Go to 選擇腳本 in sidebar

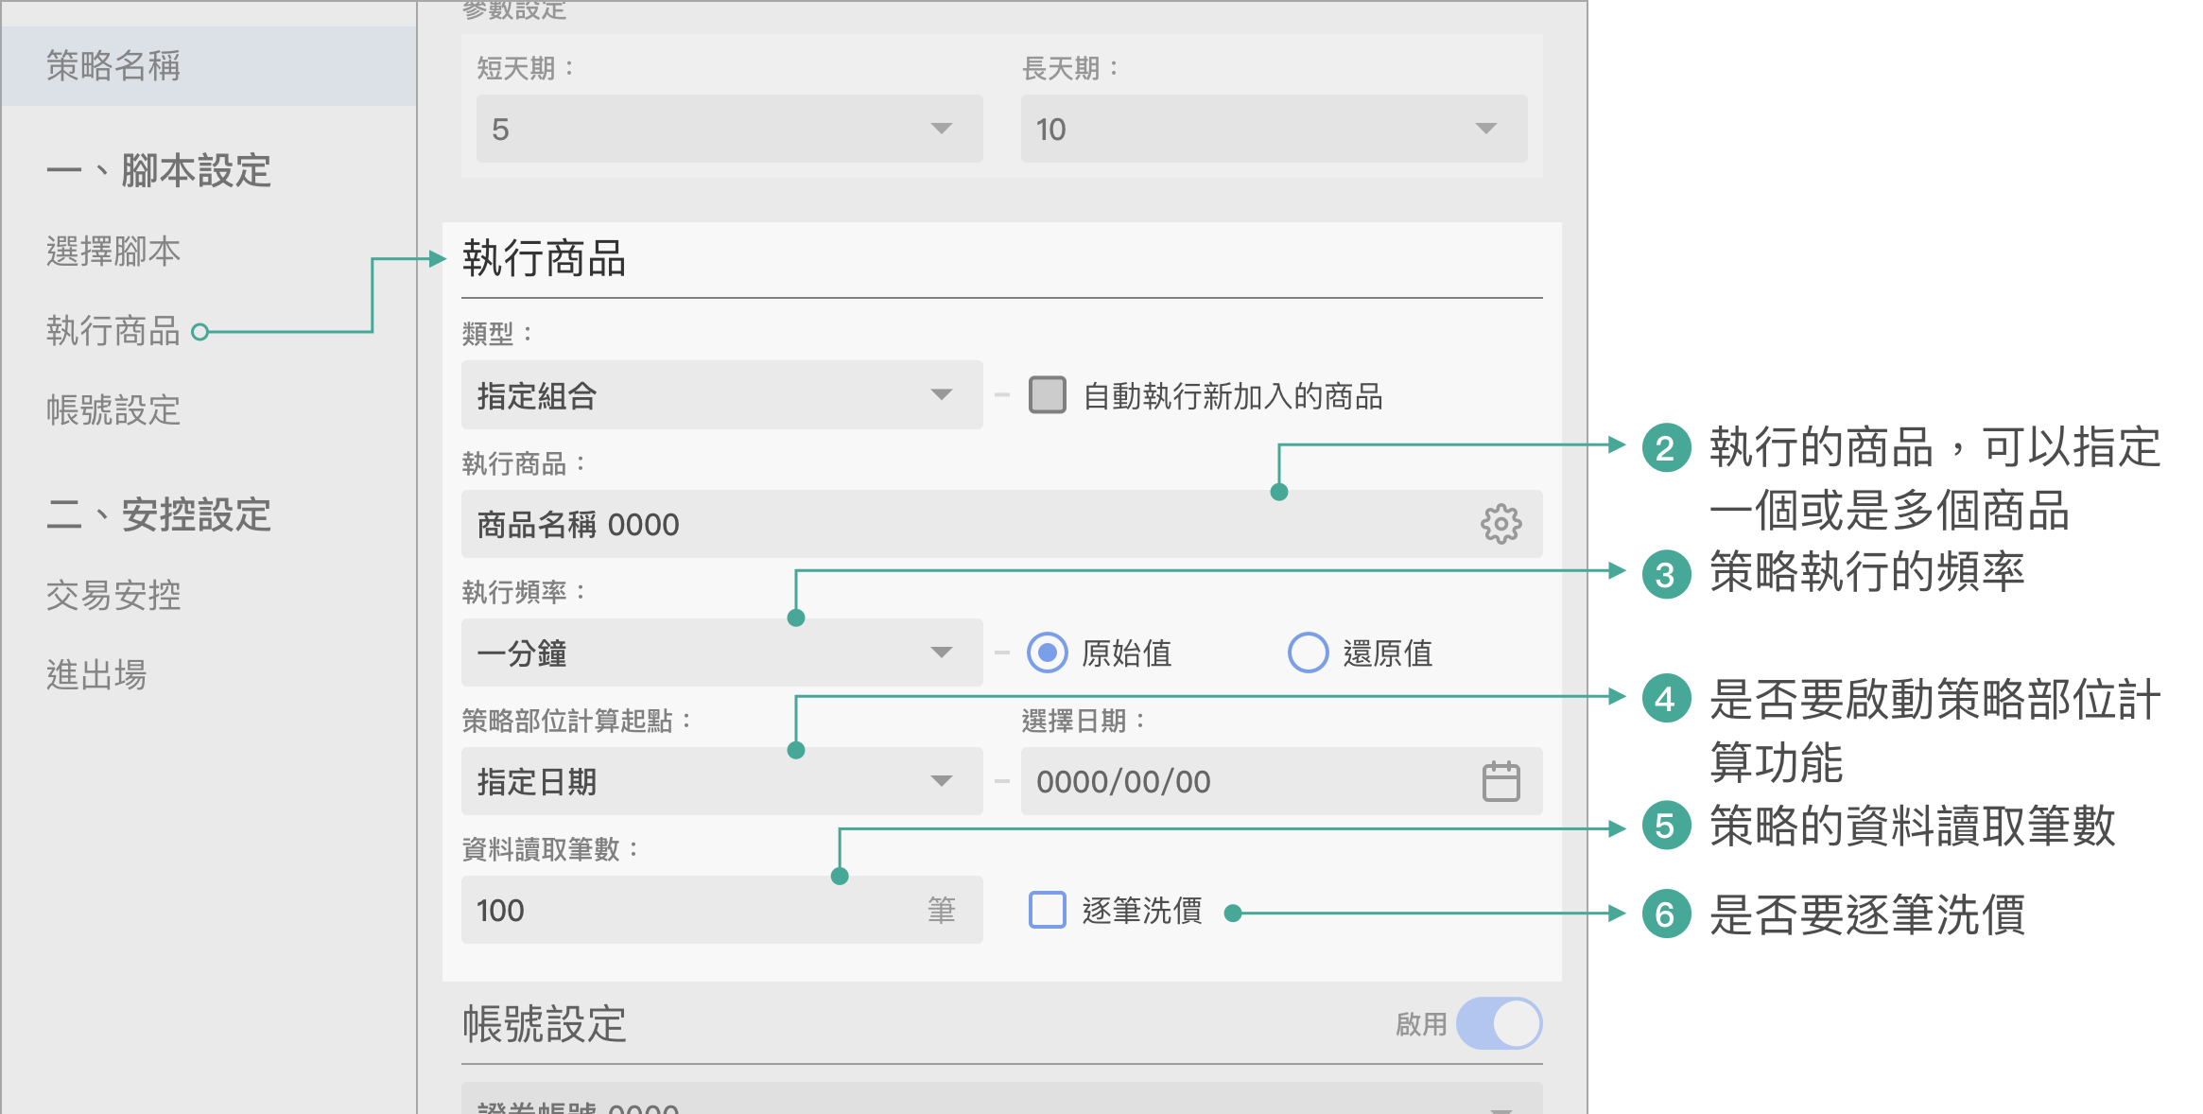point(113,252)
